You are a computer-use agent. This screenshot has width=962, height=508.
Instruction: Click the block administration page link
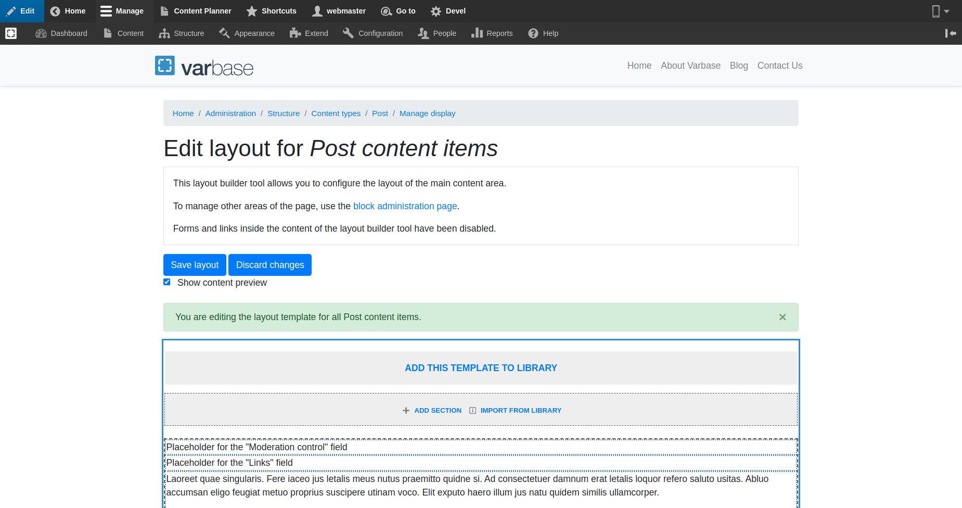(405, 206)
